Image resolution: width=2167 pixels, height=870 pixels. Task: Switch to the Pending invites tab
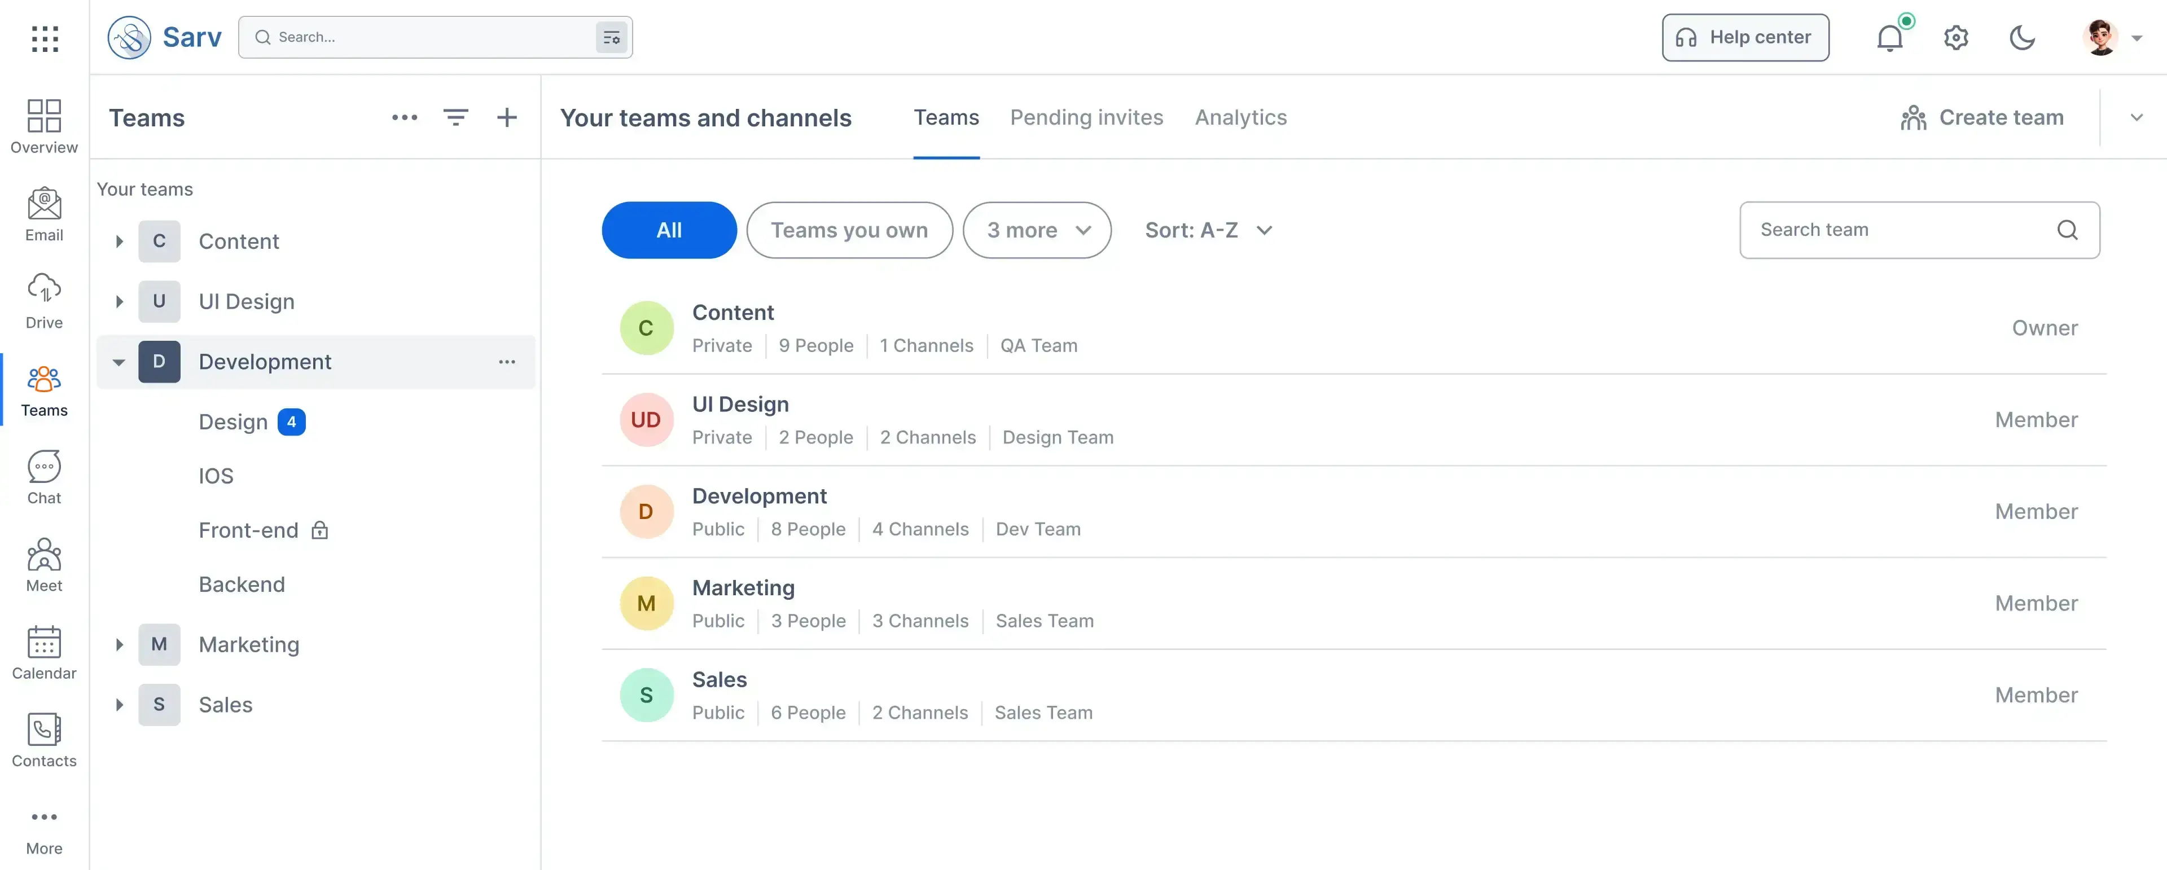tap(1086, 118)
